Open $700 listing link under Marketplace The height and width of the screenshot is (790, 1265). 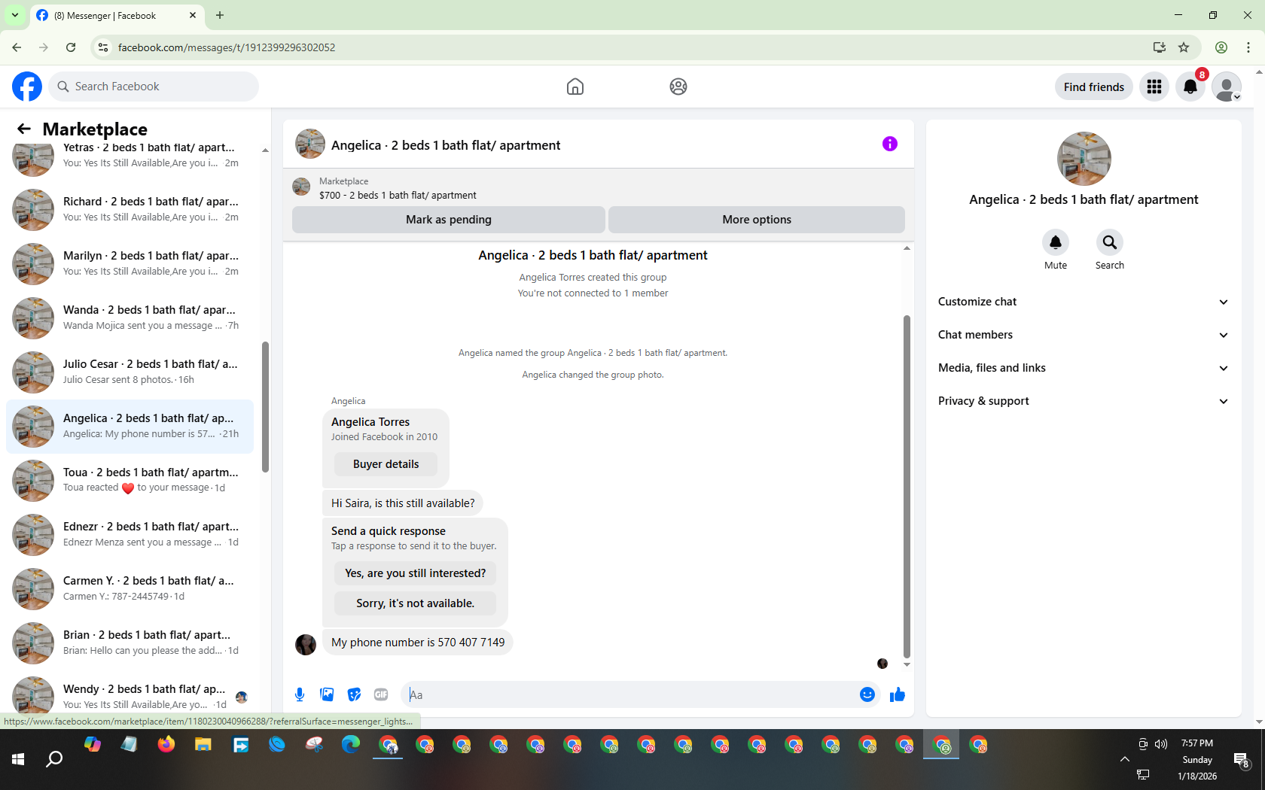coord(398,195)
